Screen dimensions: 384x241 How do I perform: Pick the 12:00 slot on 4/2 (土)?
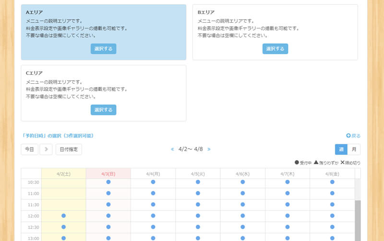(63, 216)
